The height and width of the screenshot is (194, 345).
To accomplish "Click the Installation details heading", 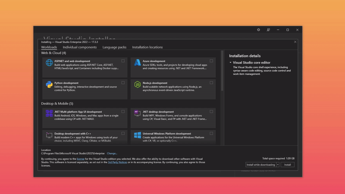I will (245, 56).
